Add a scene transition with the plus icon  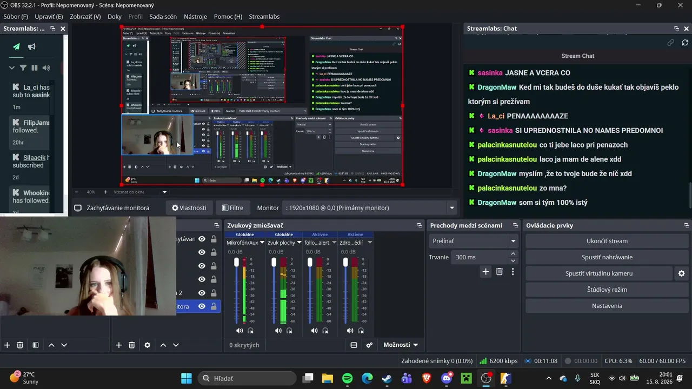tap(485, 272)
